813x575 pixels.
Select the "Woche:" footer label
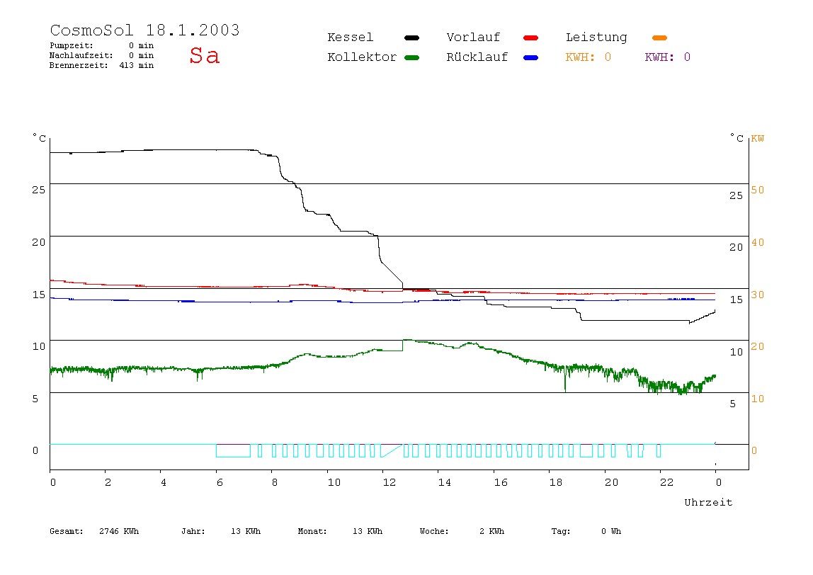point(434,531)
